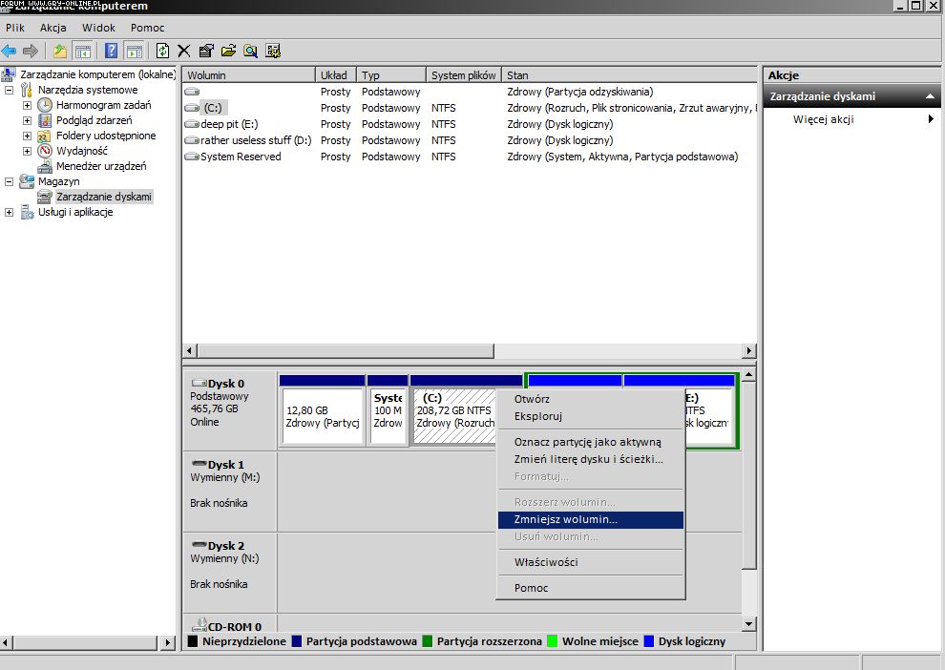Image resolution: width=945 pixels, height=670 pixels.
Task: Collapse the Magazyn branch
Action: pyautogui.click(x=9, y=181)
